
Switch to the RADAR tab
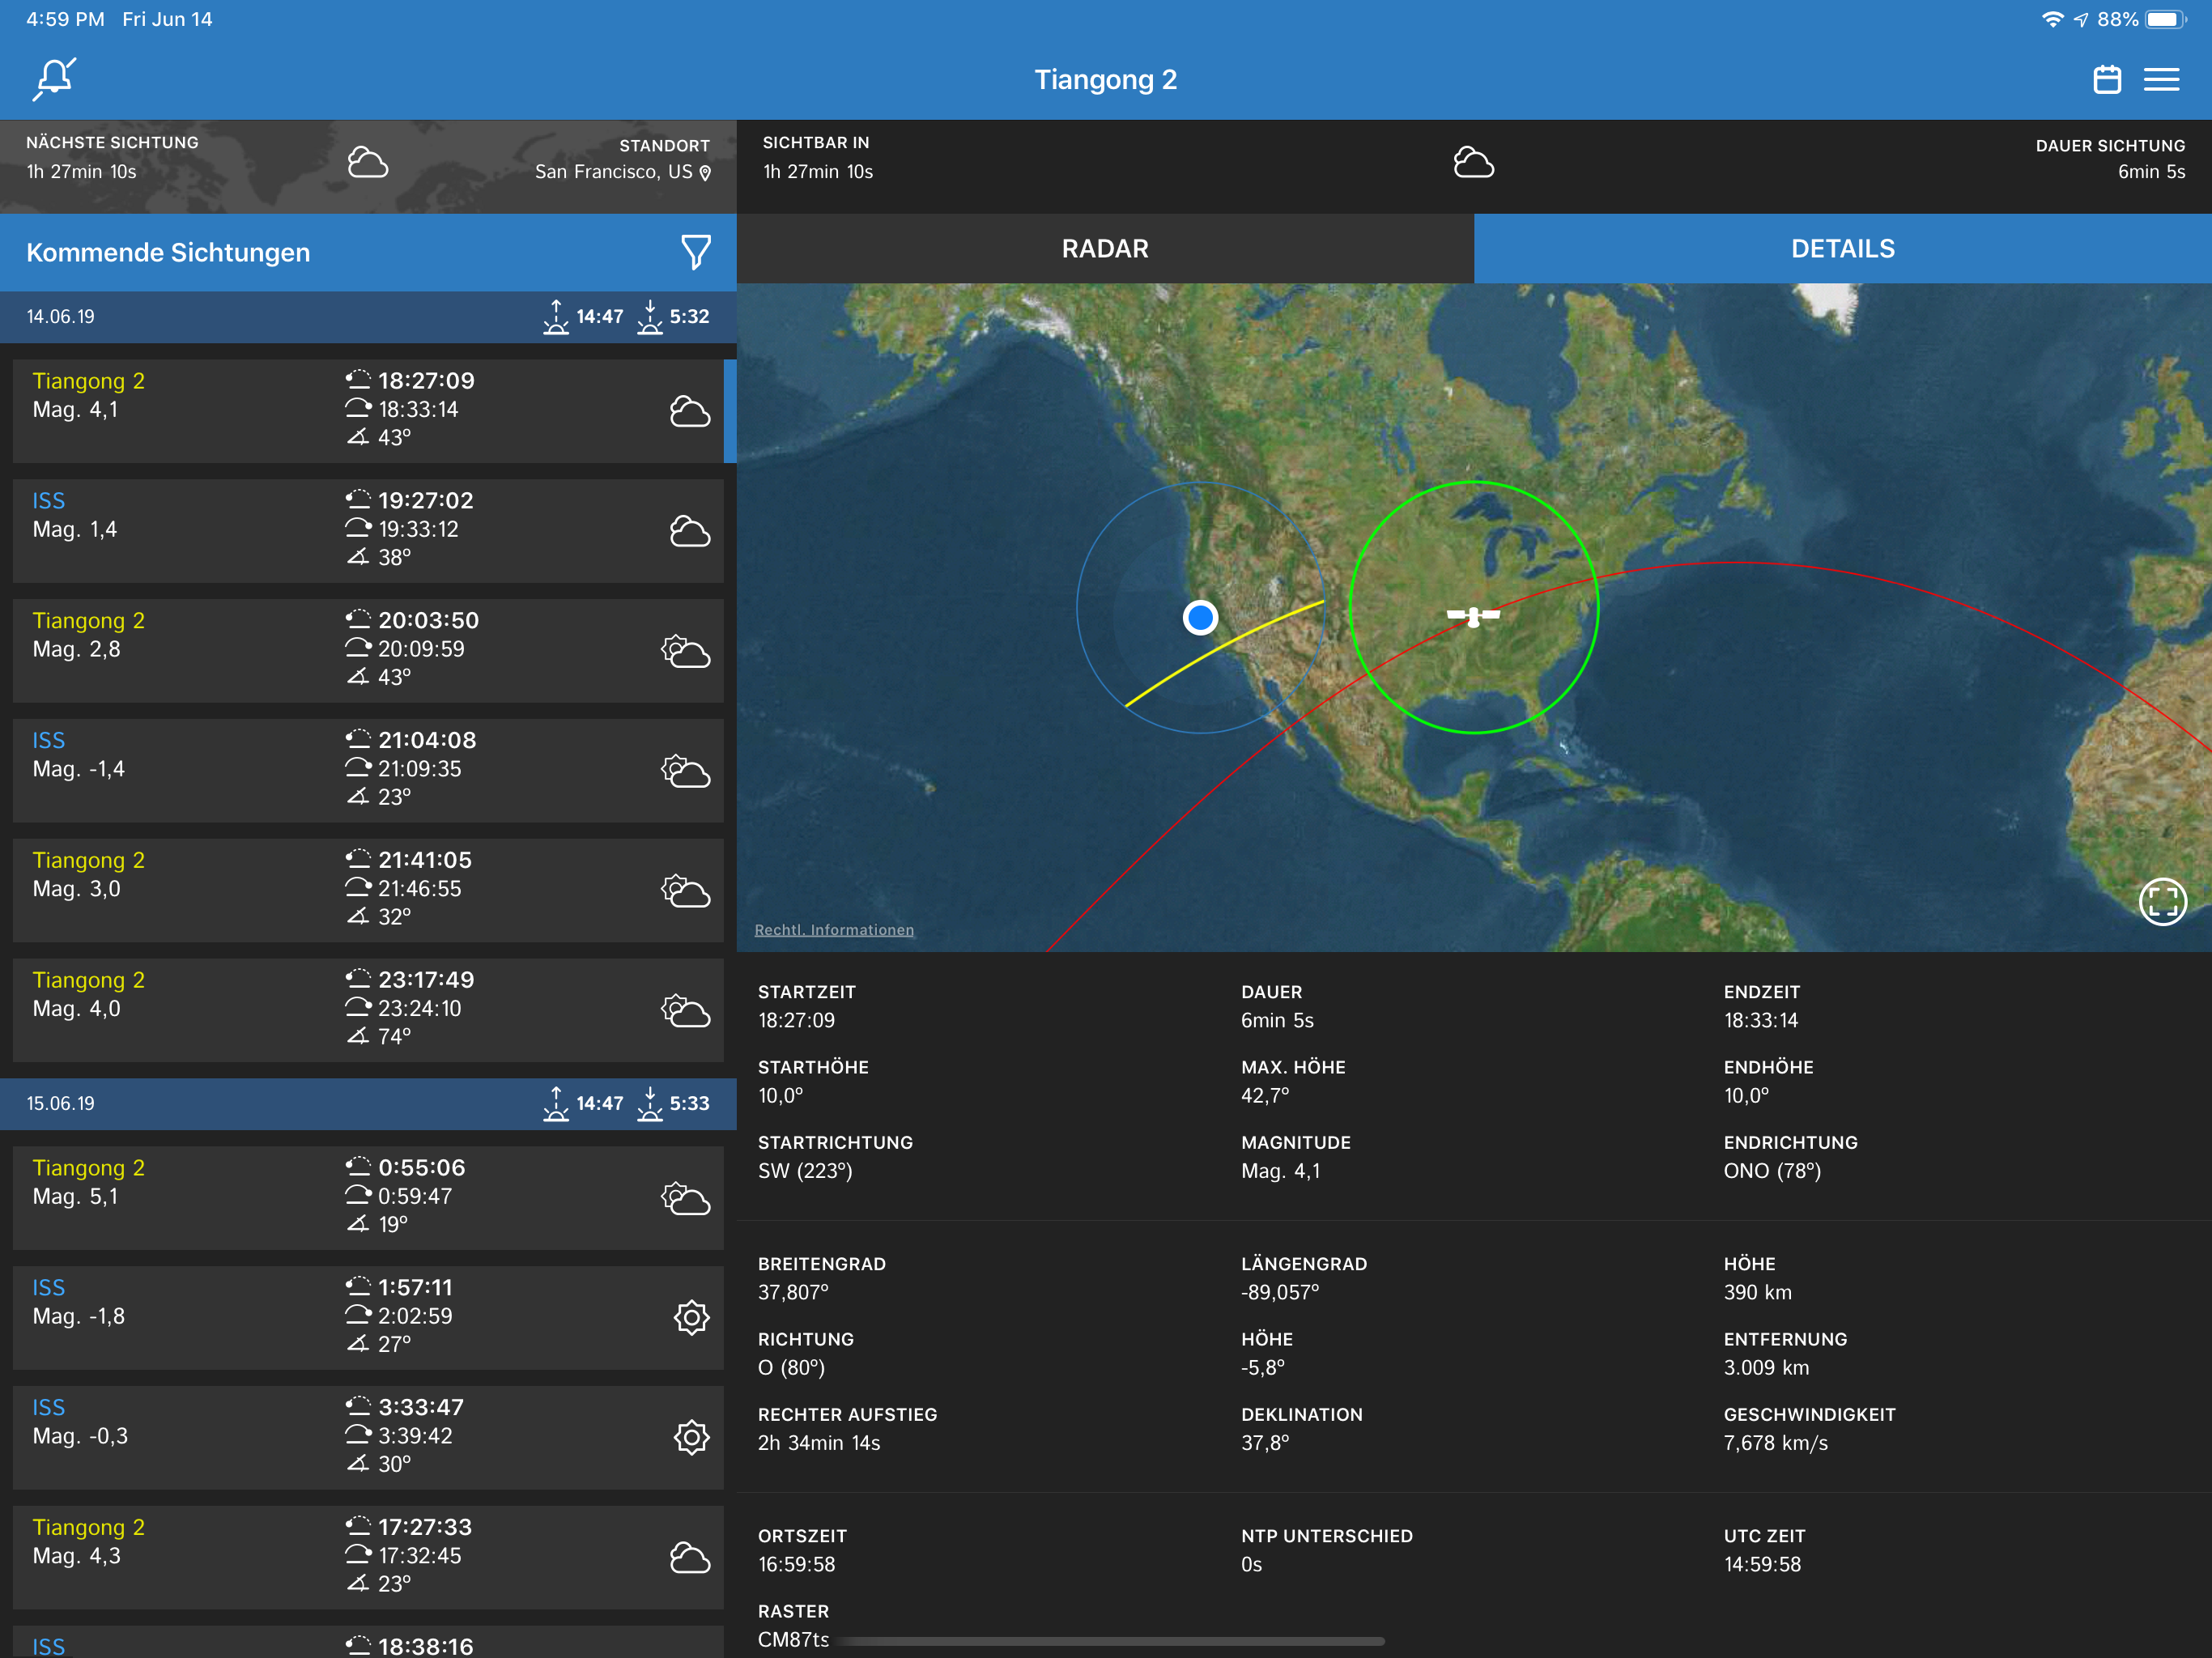pos(1105,249)
